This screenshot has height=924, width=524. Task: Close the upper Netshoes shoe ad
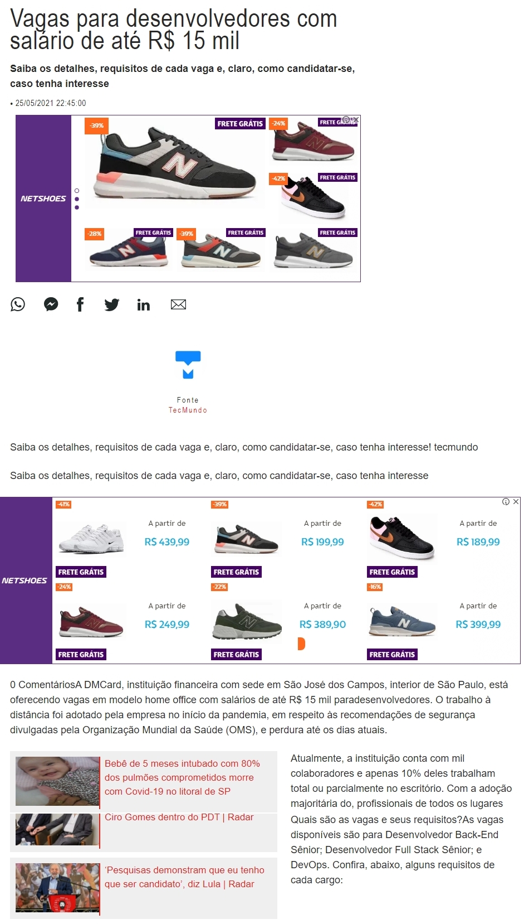[356, 120]
